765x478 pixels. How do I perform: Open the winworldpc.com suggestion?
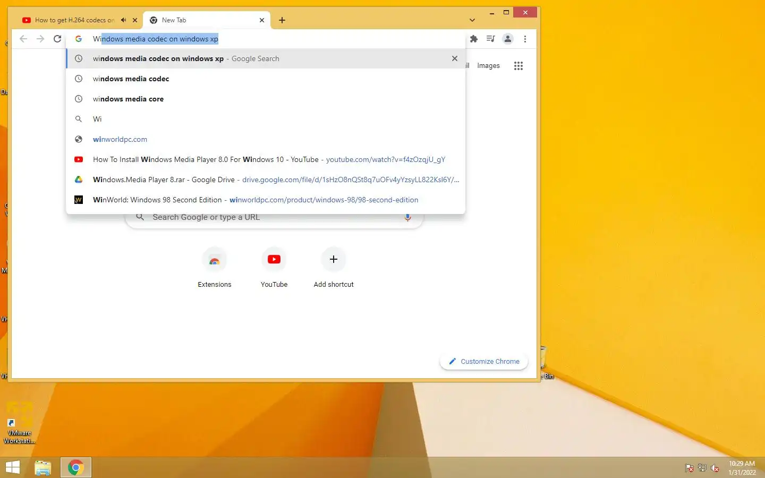point(266,139)
